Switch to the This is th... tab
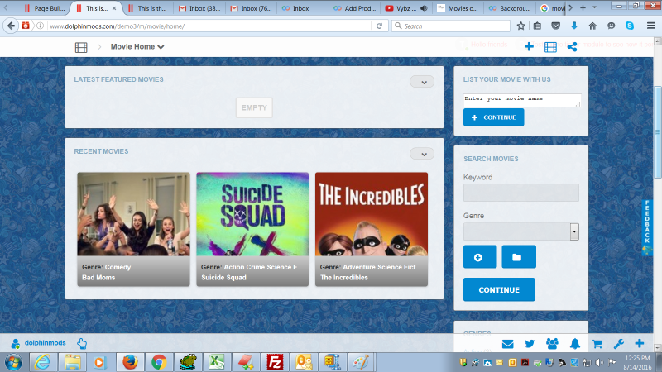Screen dimensions: 662x372 [147, 8]
